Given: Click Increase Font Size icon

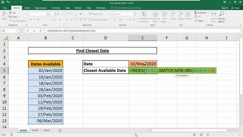Looking at the screenshot, I should 58,14.
